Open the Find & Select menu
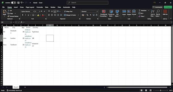 click(x=158, y=13)
